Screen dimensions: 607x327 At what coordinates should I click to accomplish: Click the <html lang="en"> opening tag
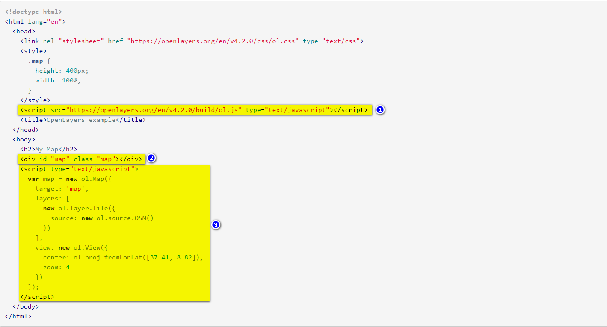tap(35, 21)
